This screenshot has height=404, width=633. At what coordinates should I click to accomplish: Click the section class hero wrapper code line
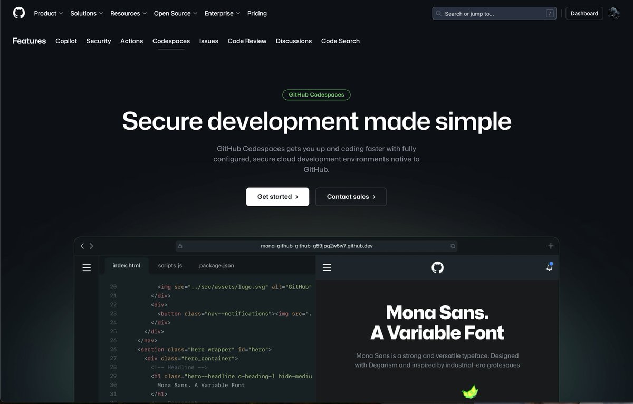click(x=205, y=349)
